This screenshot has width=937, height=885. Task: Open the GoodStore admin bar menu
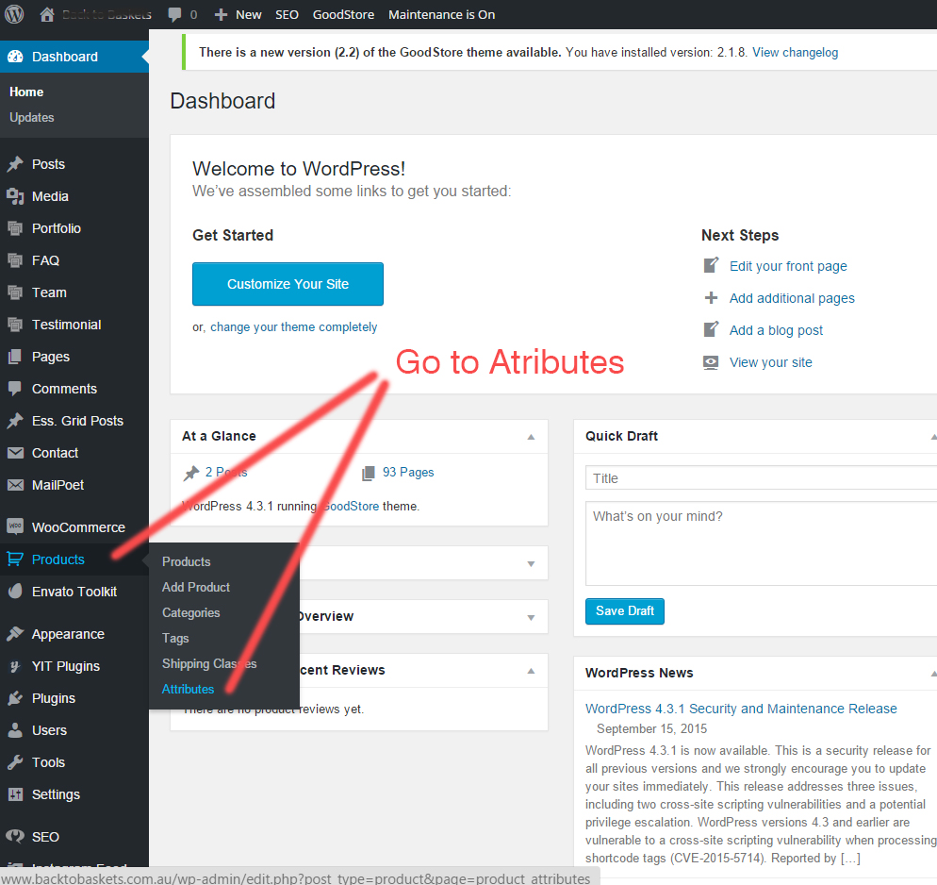pos(343,14)
